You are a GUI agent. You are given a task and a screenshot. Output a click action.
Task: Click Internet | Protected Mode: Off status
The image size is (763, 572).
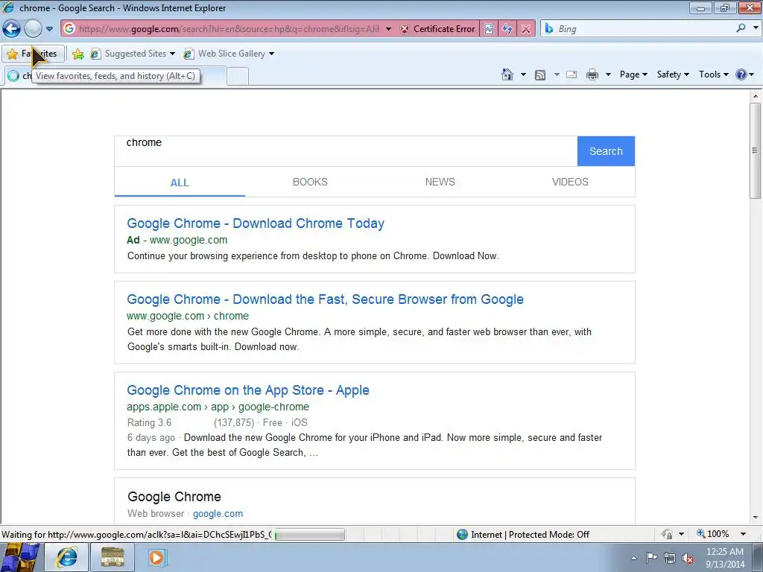point(523,535)
